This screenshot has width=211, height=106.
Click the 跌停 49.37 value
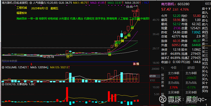tap(197, 41)
